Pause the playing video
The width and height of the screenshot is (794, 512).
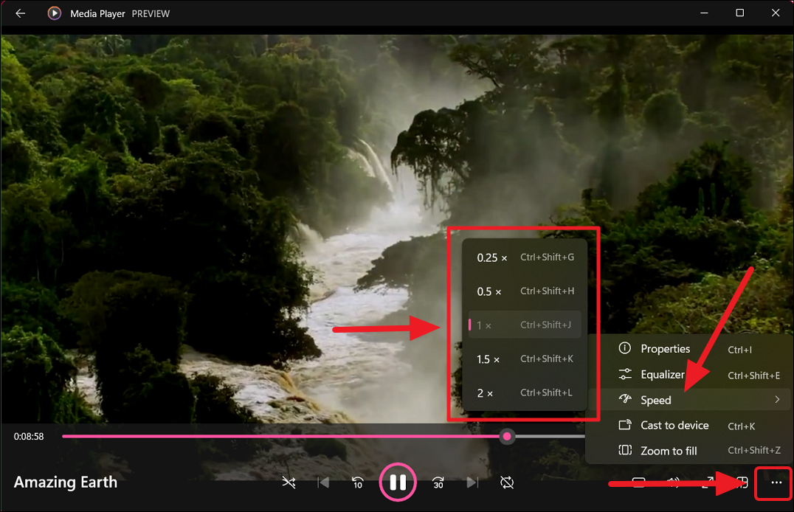coord(398,482)
